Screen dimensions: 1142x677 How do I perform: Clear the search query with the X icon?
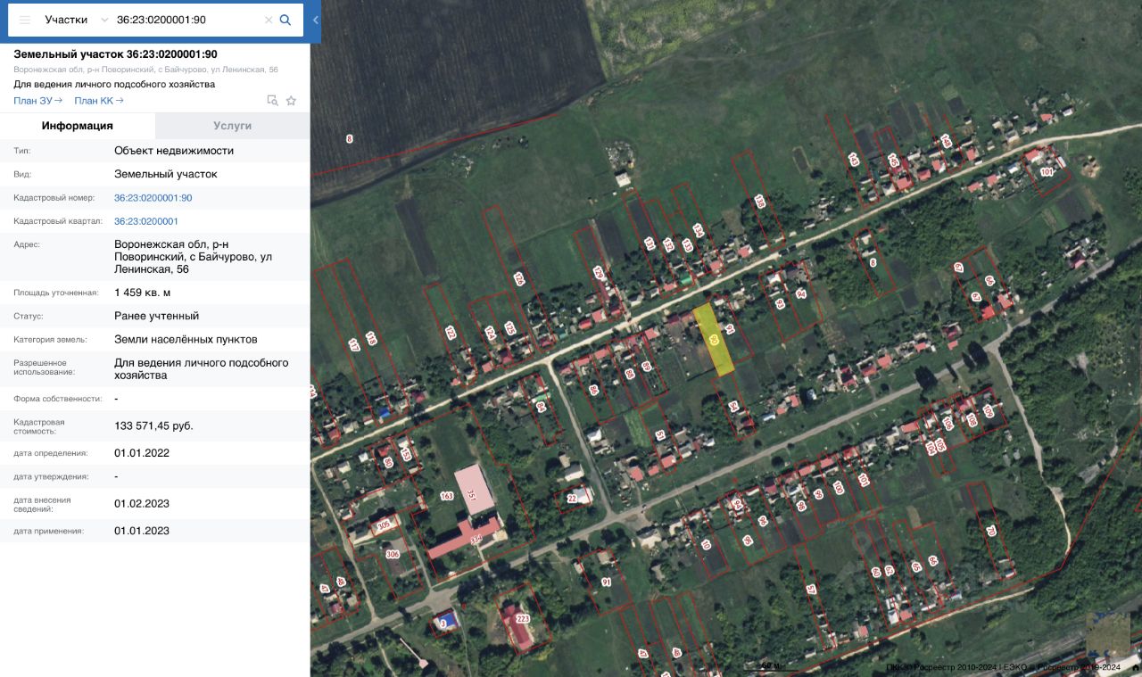coord(269,20)
